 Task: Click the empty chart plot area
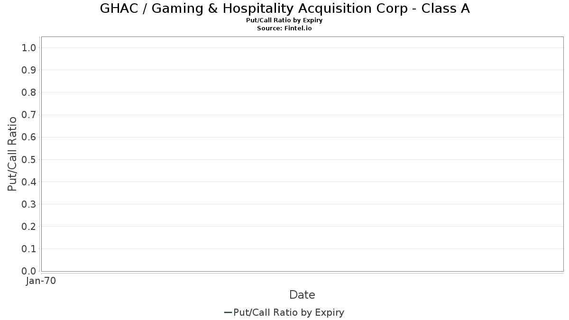point(302,154)
